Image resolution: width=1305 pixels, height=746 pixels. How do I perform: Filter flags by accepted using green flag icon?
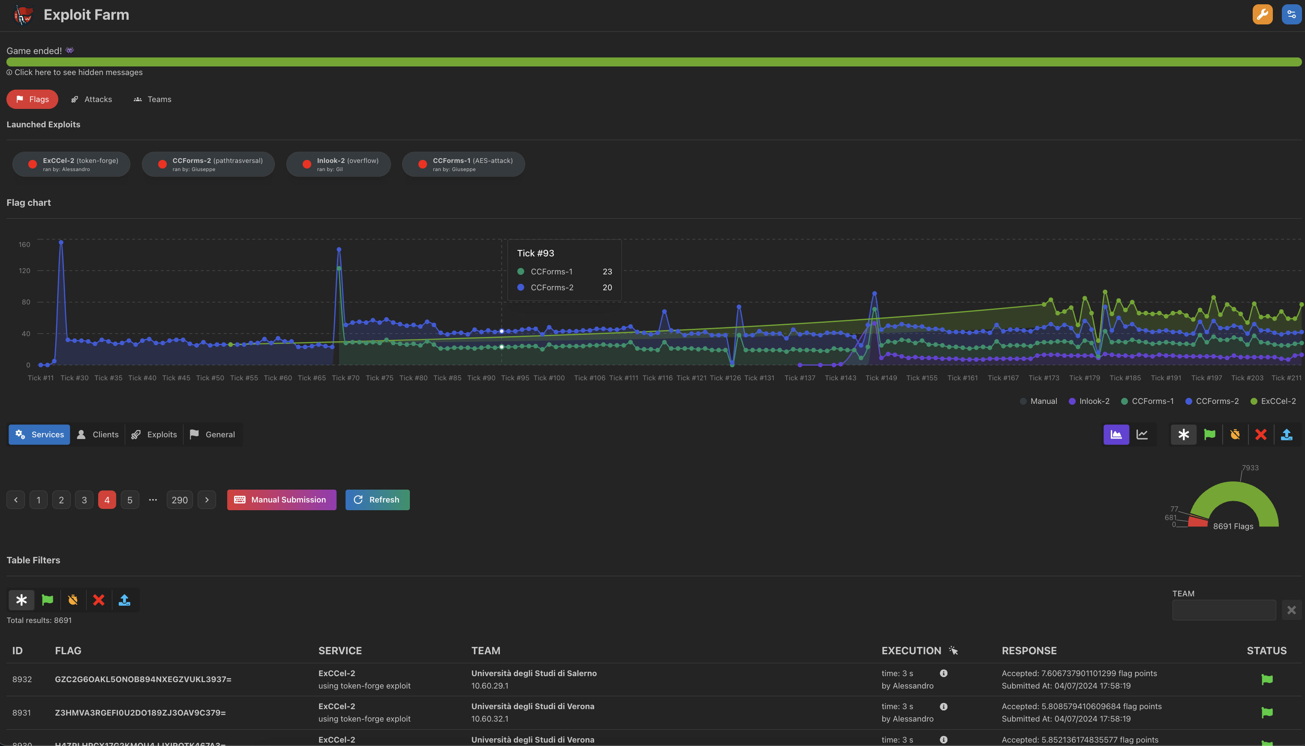pos(47,599)
